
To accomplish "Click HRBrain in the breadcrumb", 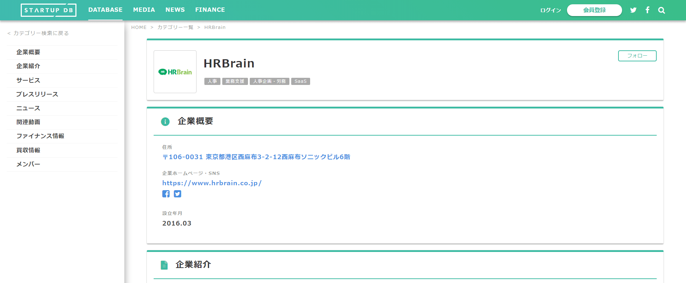I will [215, 27].
